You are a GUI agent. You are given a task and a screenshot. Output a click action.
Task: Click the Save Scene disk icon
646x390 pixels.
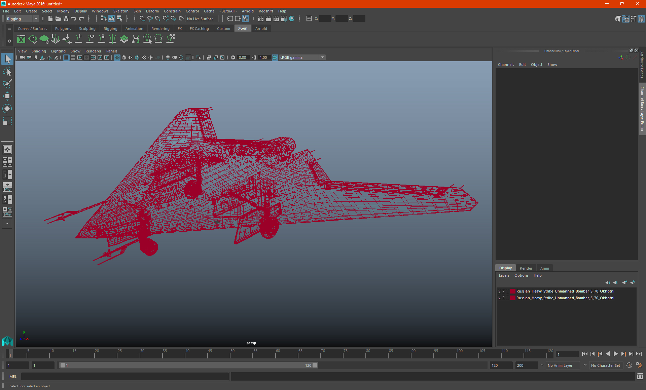66,19
